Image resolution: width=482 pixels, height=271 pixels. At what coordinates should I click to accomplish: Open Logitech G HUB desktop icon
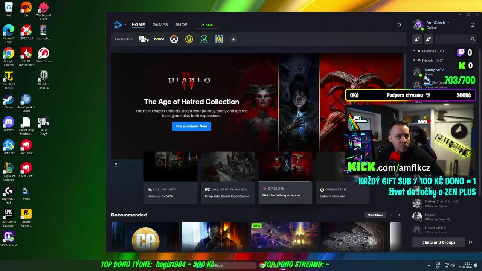tap(9, 195)
